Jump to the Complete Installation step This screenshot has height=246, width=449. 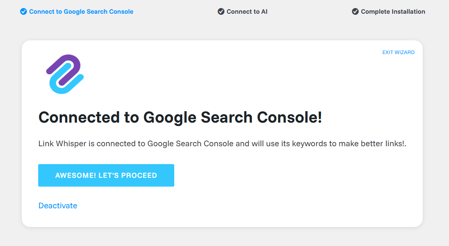pos(393,12)
